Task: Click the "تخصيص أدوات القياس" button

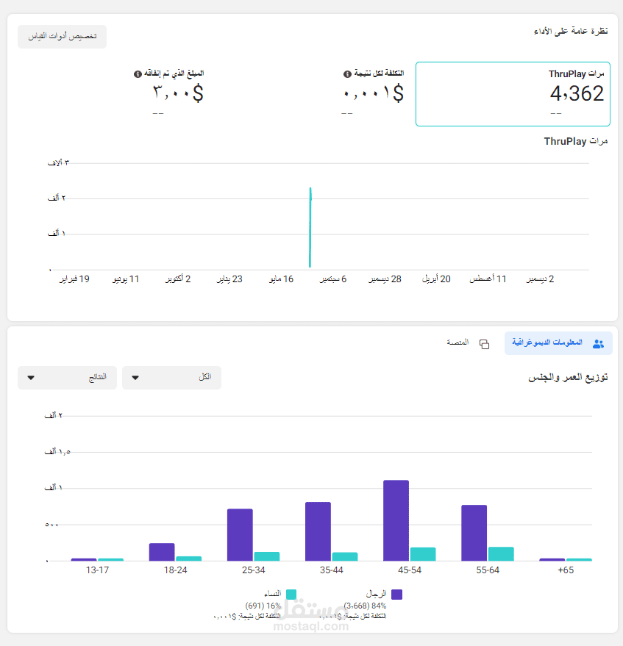Action: 62,37
